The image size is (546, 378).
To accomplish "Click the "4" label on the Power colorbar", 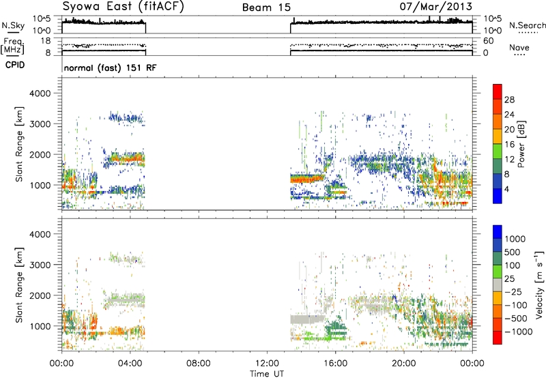I will pos(506,189).
